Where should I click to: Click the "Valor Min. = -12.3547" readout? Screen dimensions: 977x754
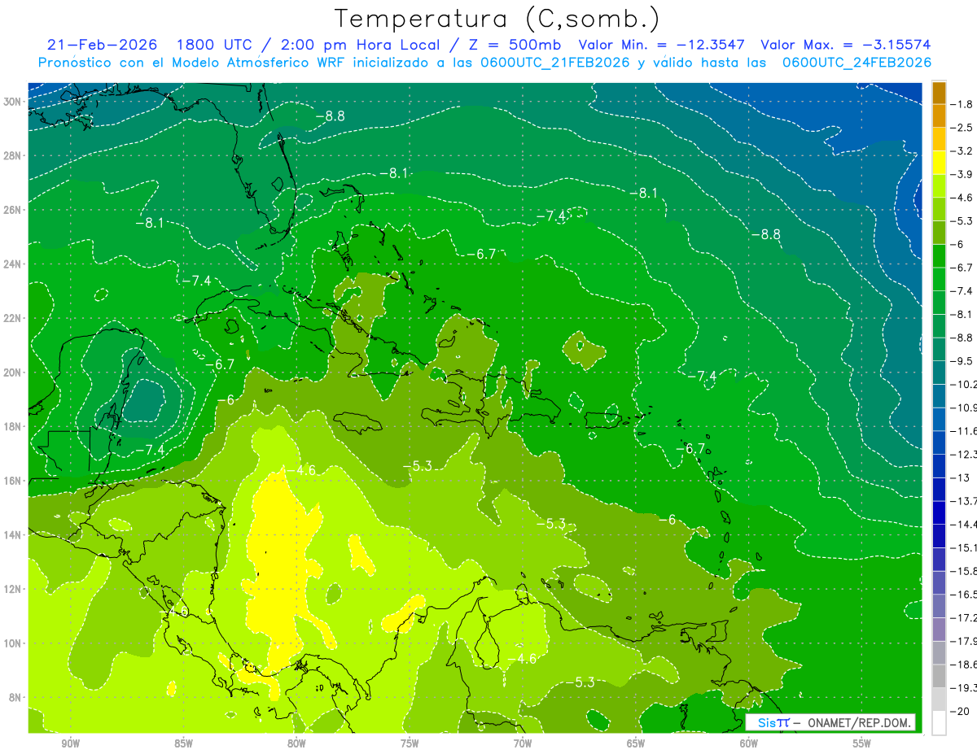[663, 45]
